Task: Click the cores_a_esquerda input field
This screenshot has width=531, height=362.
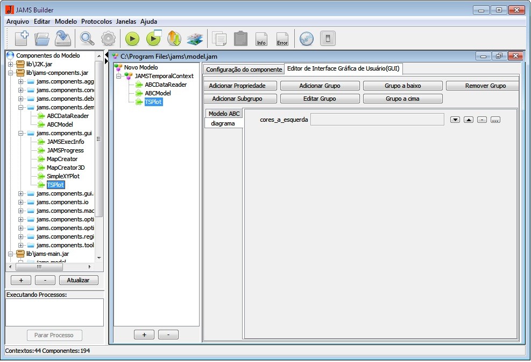Action: point(377,119)
